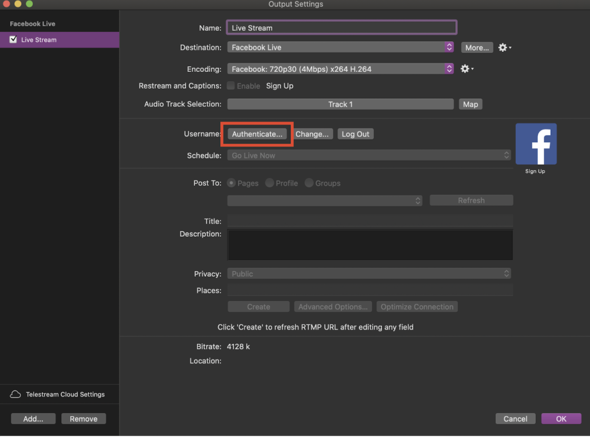Select Live Stream item in sidebar
The image size is (590, 437).
[x=59, y=40]
